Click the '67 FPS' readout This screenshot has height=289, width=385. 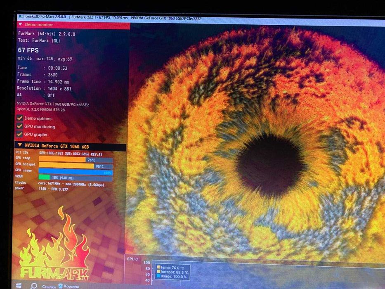28,50
